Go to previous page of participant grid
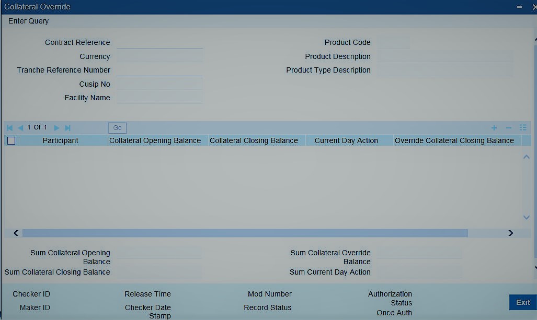 (20, 128)
